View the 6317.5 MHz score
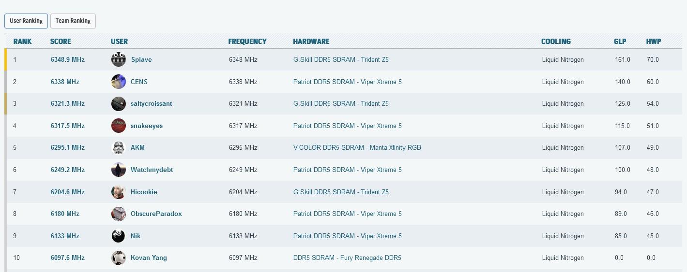The width and height of the screenshot is (687, 272). (68, 126)
